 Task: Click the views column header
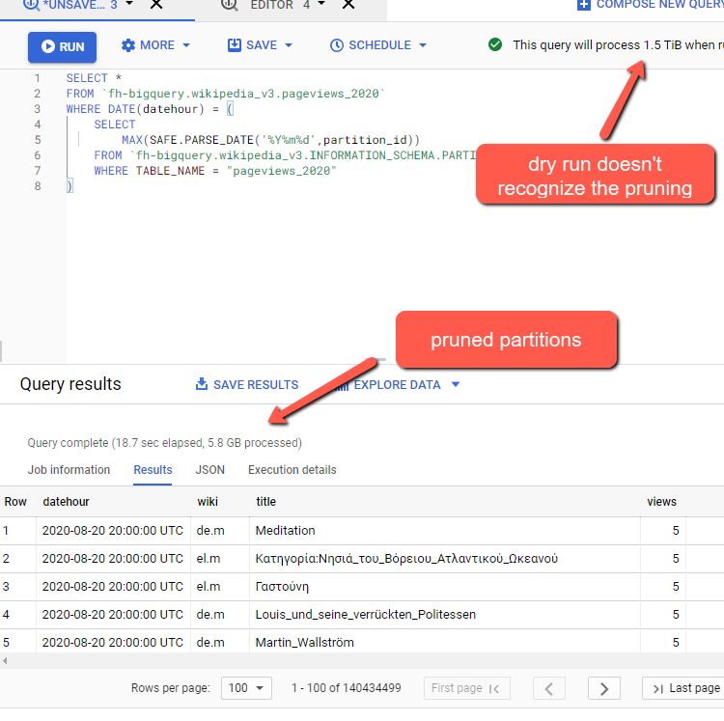[661, 502]
